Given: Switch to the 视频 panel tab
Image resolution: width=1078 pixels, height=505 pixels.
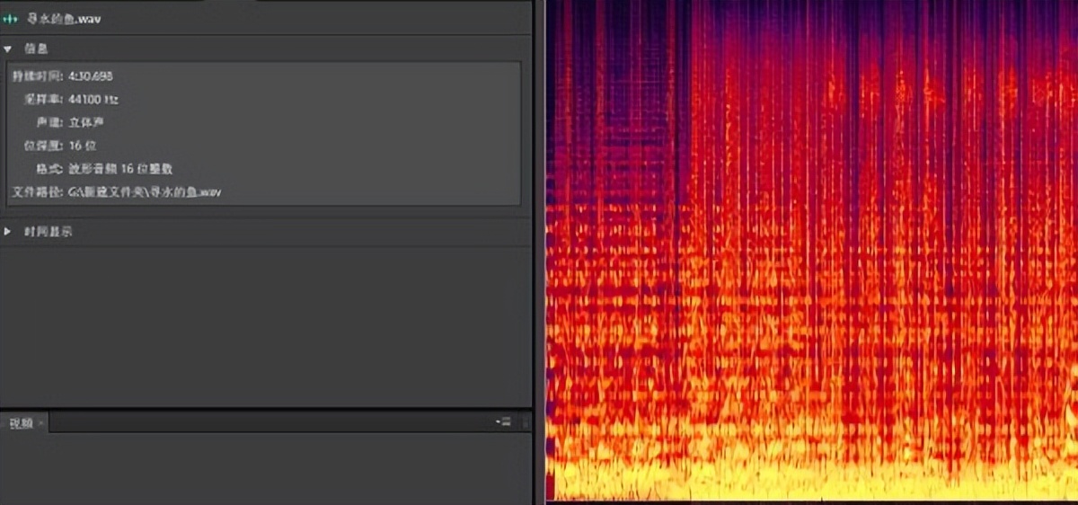Looking at the screenshot, I should tap(21, 422).
